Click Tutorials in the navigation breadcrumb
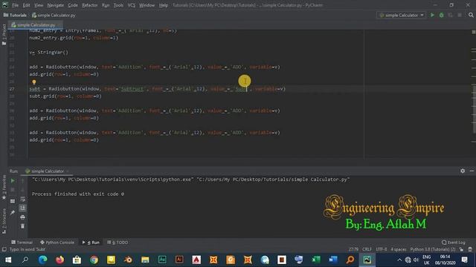476x267 pixels. [x=15, y=15]
